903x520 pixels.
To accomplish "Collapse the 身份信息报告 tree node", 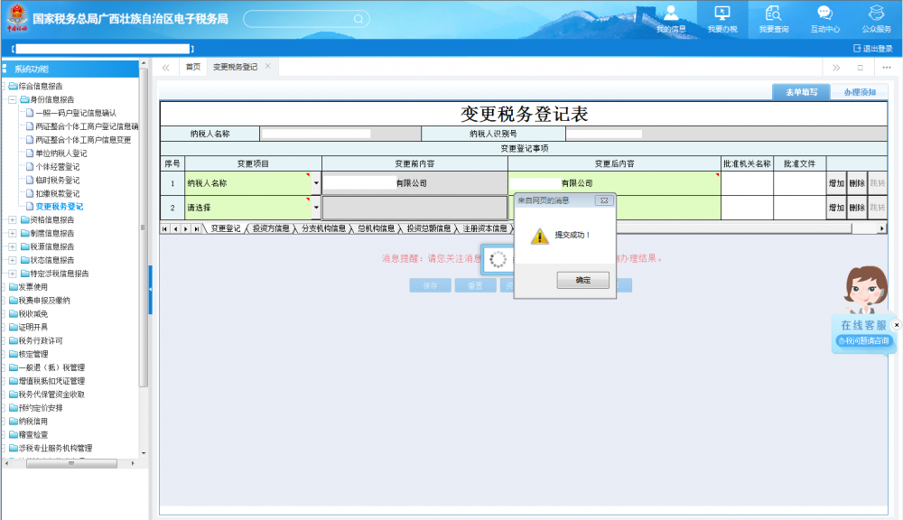I will click(x=13, y=100).
